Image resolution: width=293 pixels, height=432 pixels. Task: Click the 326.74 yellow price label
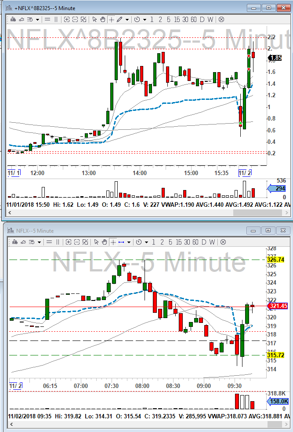(276, 260)
